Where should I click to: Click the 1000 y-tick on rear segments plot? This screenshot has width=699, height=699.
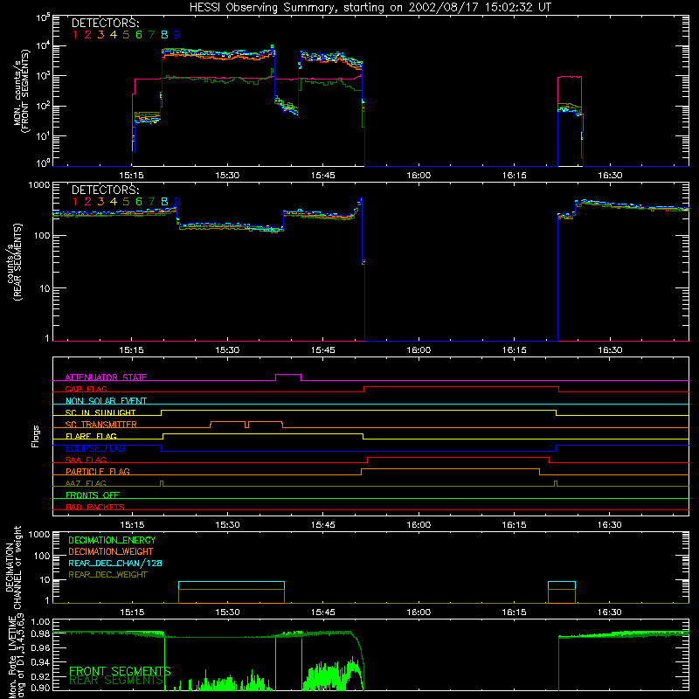point(39,184)
